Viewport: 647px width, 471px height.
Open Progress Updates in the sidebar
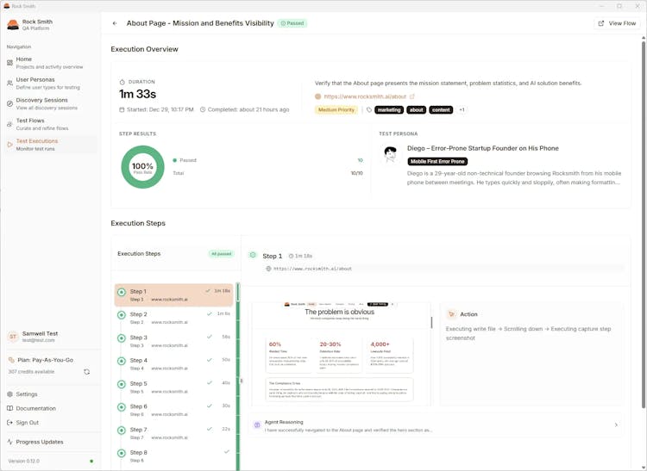click(x=39, y=442)
